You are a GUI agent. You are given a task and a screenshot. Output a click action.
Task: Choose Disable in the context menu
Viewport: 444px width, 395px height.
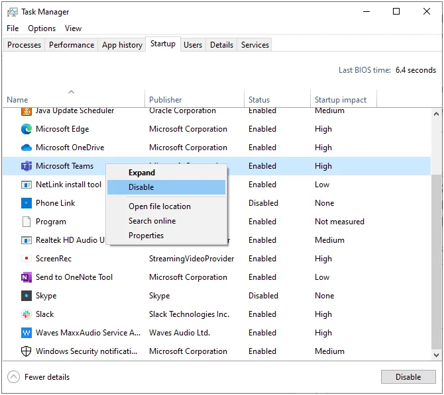point(166,187)
